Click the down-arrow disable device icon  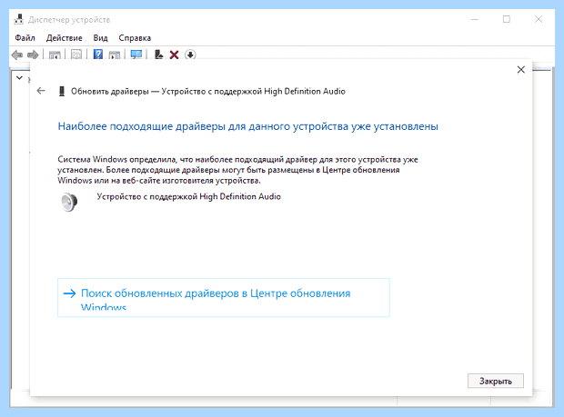click(x=190, y=55)
